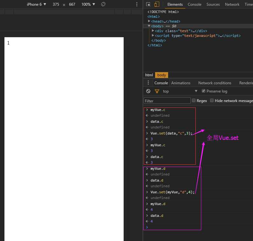Viewport: 253px width, 241px height.
Task: Toggle the console filter funnel icon
Action: (x=157, y=91)
